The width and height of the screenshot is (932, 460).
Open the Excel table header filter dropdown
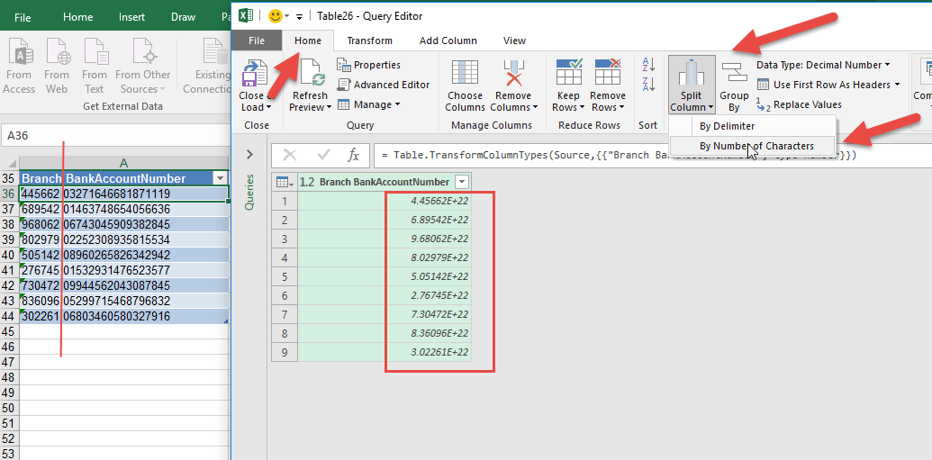coord(221,178)
